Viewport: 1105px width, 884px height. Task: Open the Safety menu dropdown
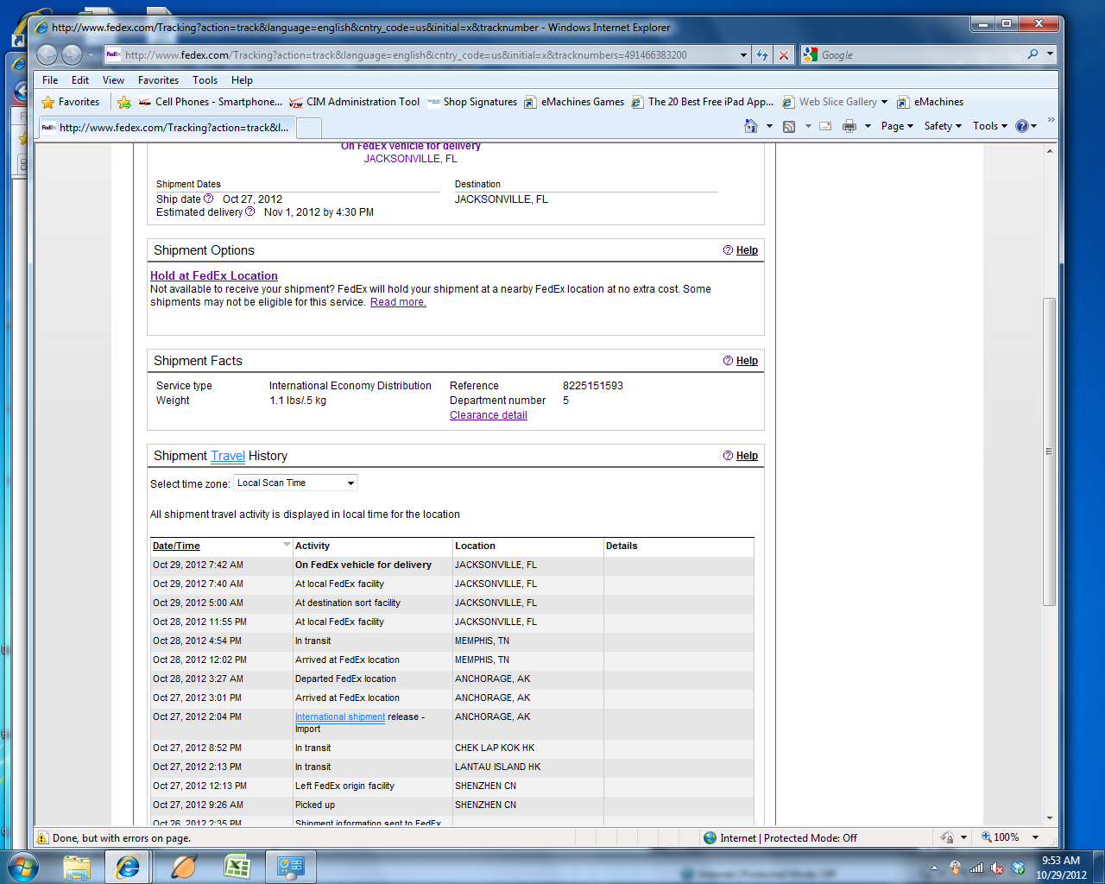943,126
